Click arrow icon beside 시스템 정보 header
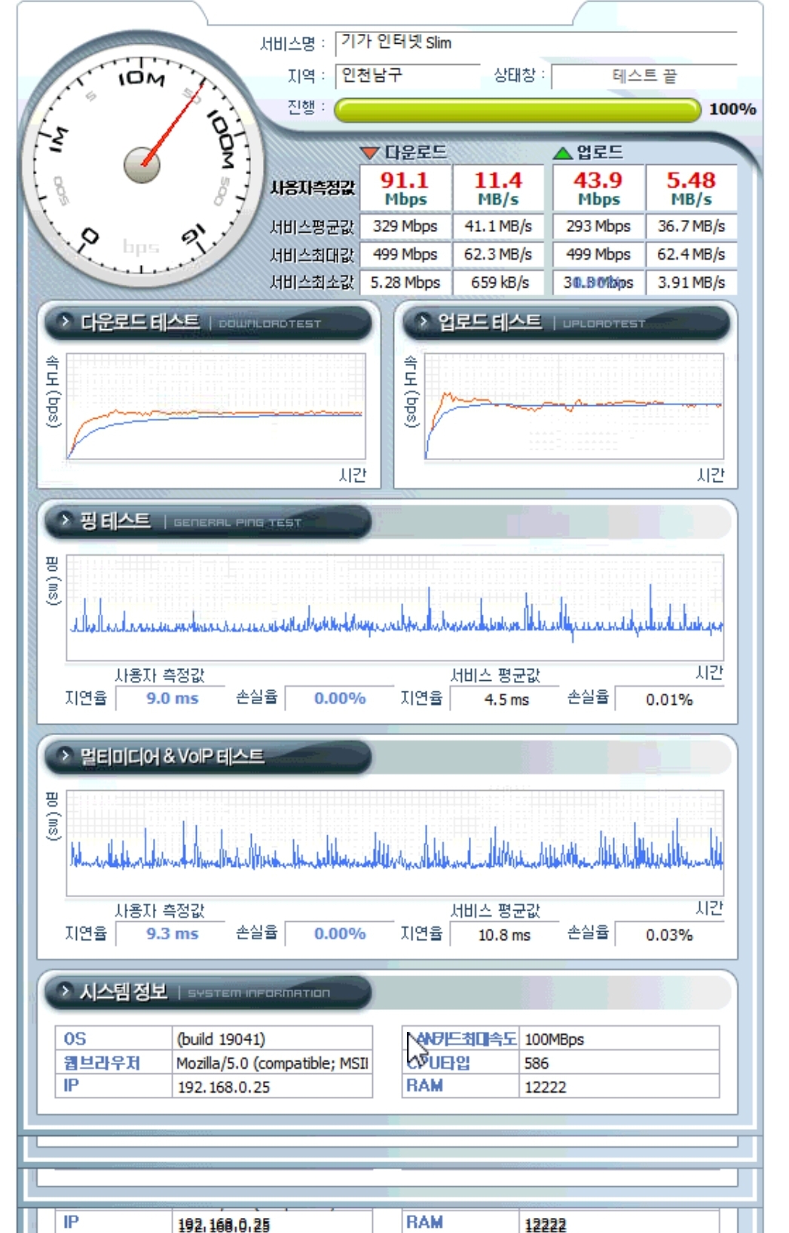Image resolution: width=789 pixels, height=1233 pixels. 66,990
